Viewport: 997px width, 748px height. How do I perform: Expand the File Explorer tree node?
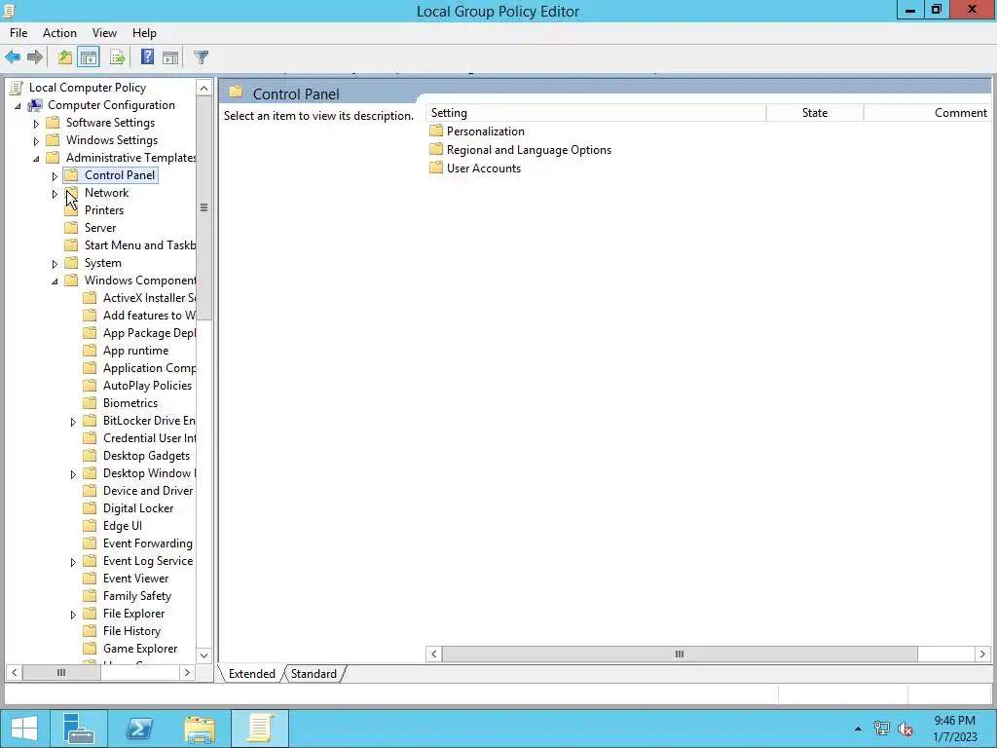(73, 615)
